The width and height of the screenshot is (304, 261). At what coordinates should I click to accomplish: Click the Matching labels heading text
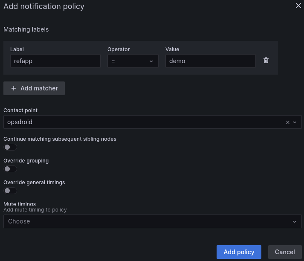(26, 29)
